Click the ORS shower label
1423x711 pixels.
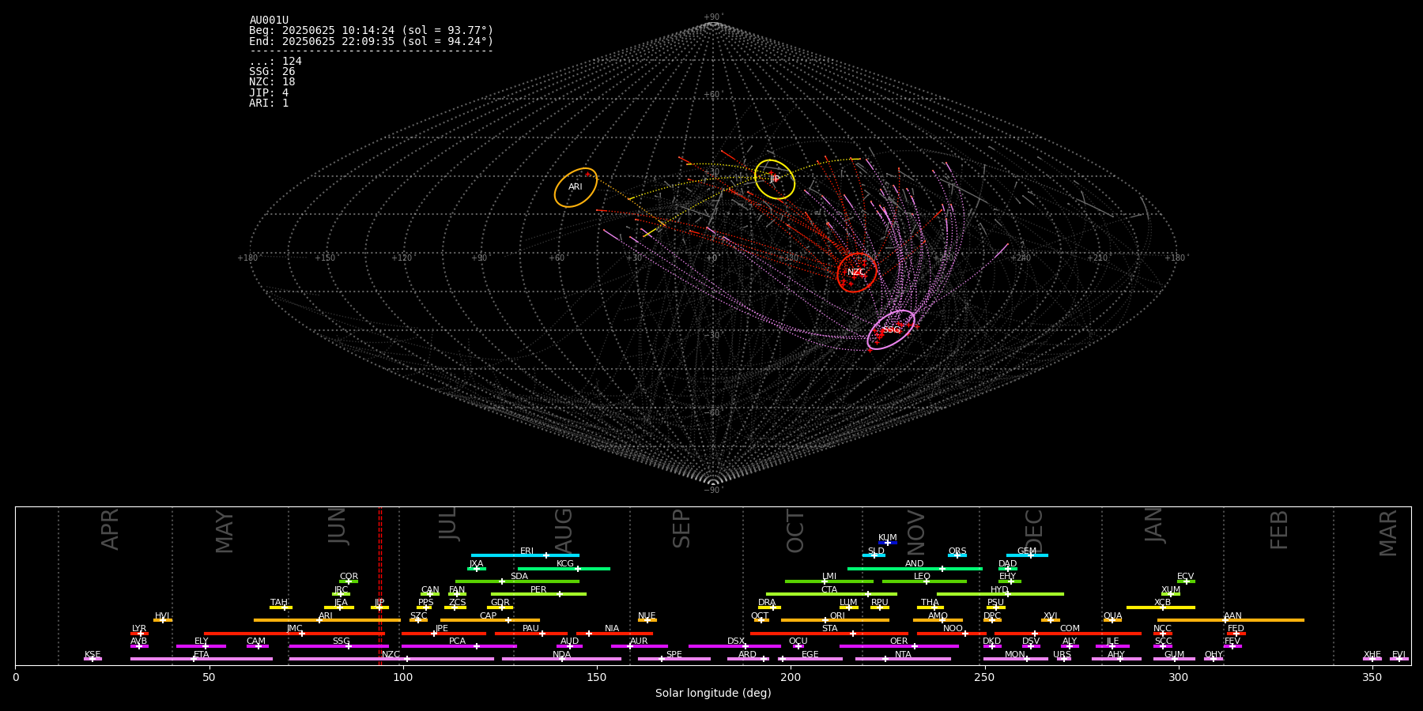[957, 551]
